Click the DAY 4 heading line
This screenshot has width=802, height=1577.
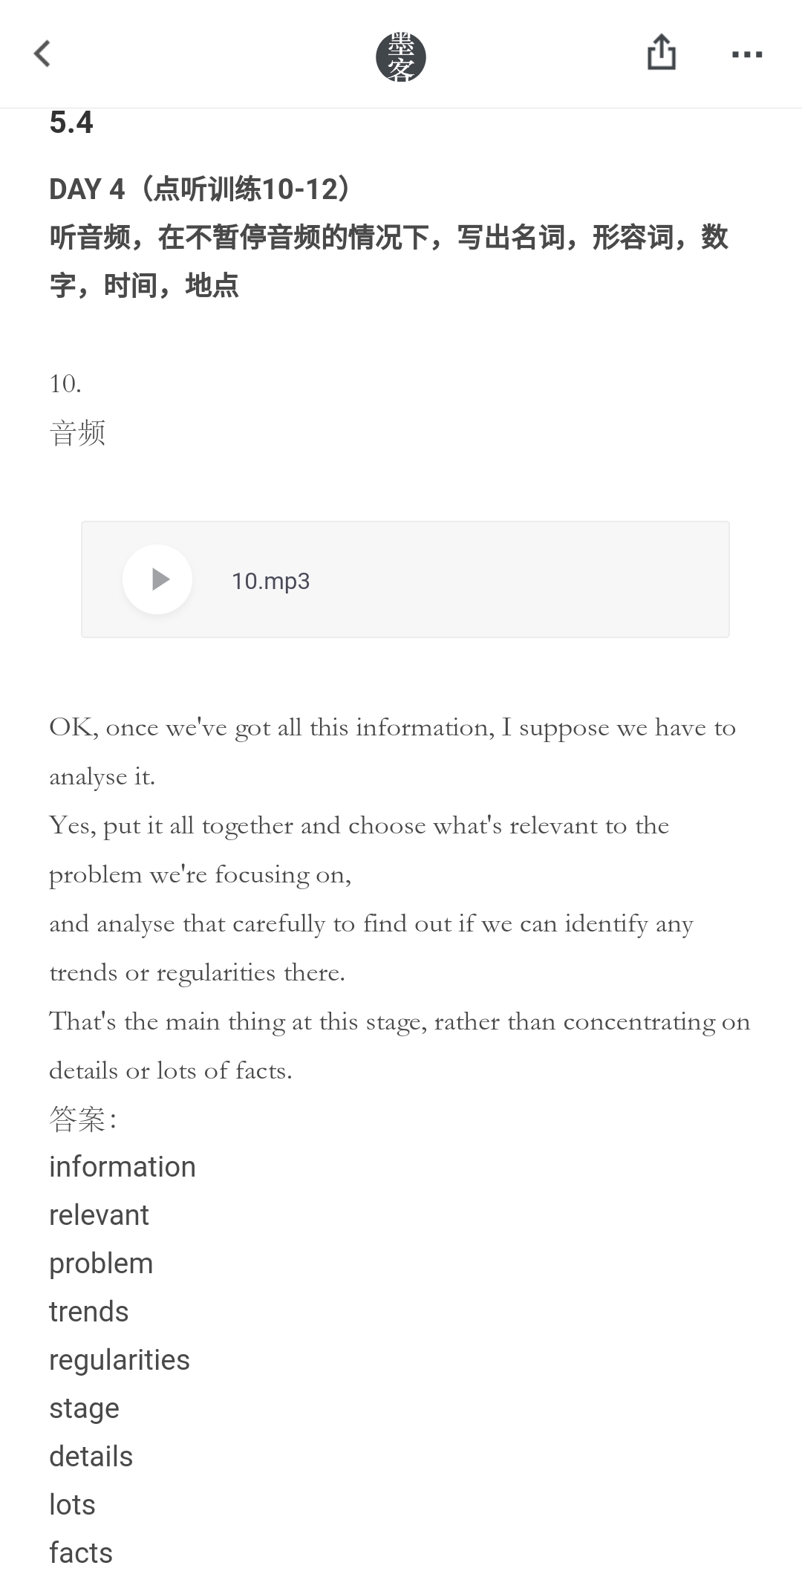200,189
